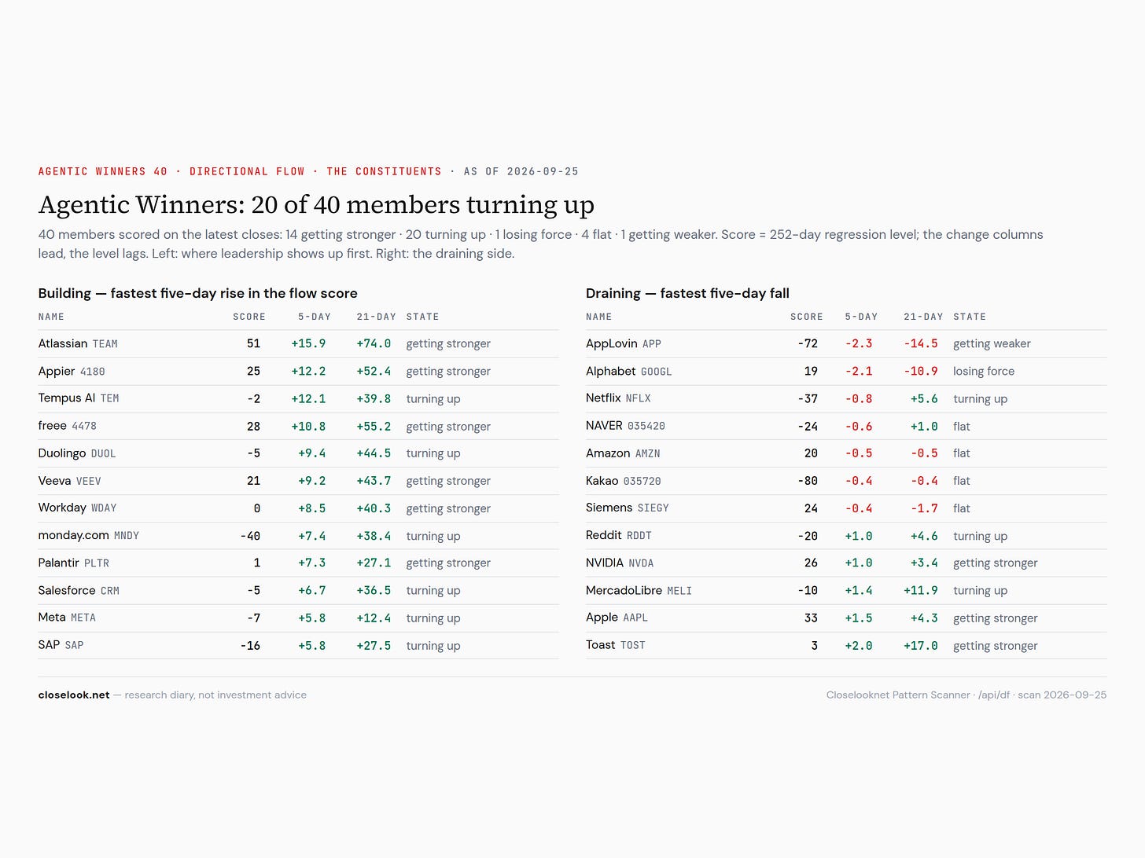Viewport: 1145px width, 858px height.
Task: Click AppLovin's "getting weaker" state
Action: pyautogui.click(x=992, y=343)
